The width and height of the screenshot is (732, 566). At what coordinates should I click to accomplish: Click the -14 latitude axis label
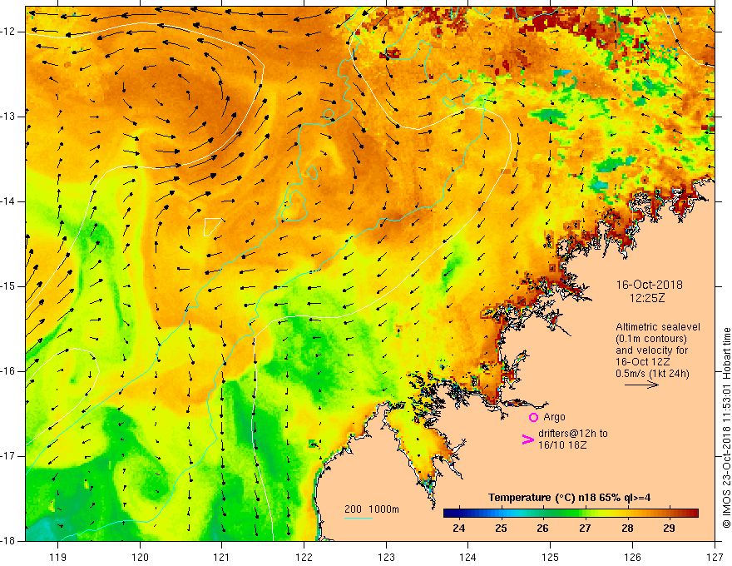[x=8, y=201]
